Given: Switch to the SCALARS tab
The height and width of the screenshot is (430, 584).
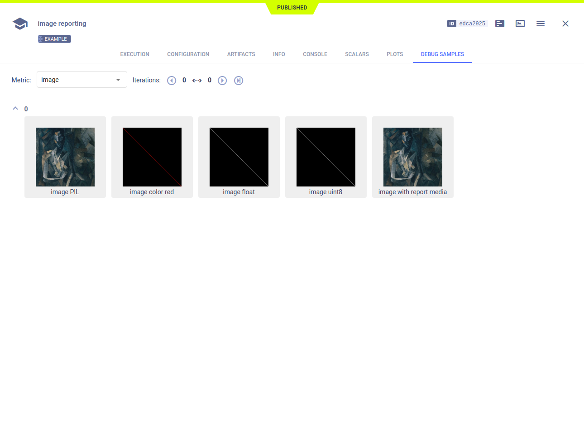Looking at the screenshot, I should 357,54.
